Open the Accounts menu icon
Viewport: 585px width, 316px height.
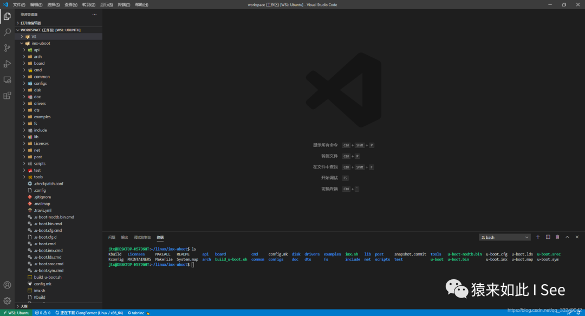(x=7, y=285)
